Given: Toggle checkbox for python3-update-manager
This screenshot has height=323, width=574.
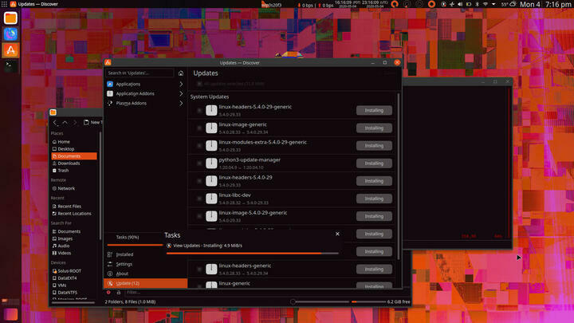Looking at the screenshot, I should [x=199, y=163].
